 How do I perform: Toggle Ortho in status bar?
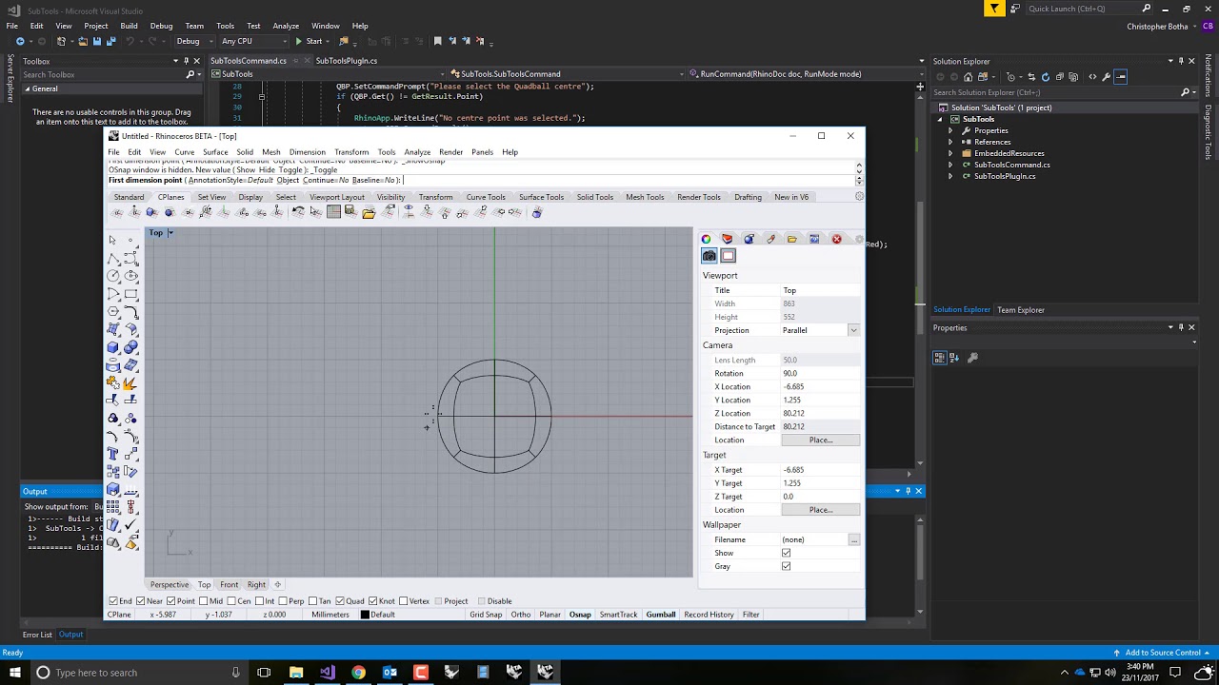(x=520, y=615)
